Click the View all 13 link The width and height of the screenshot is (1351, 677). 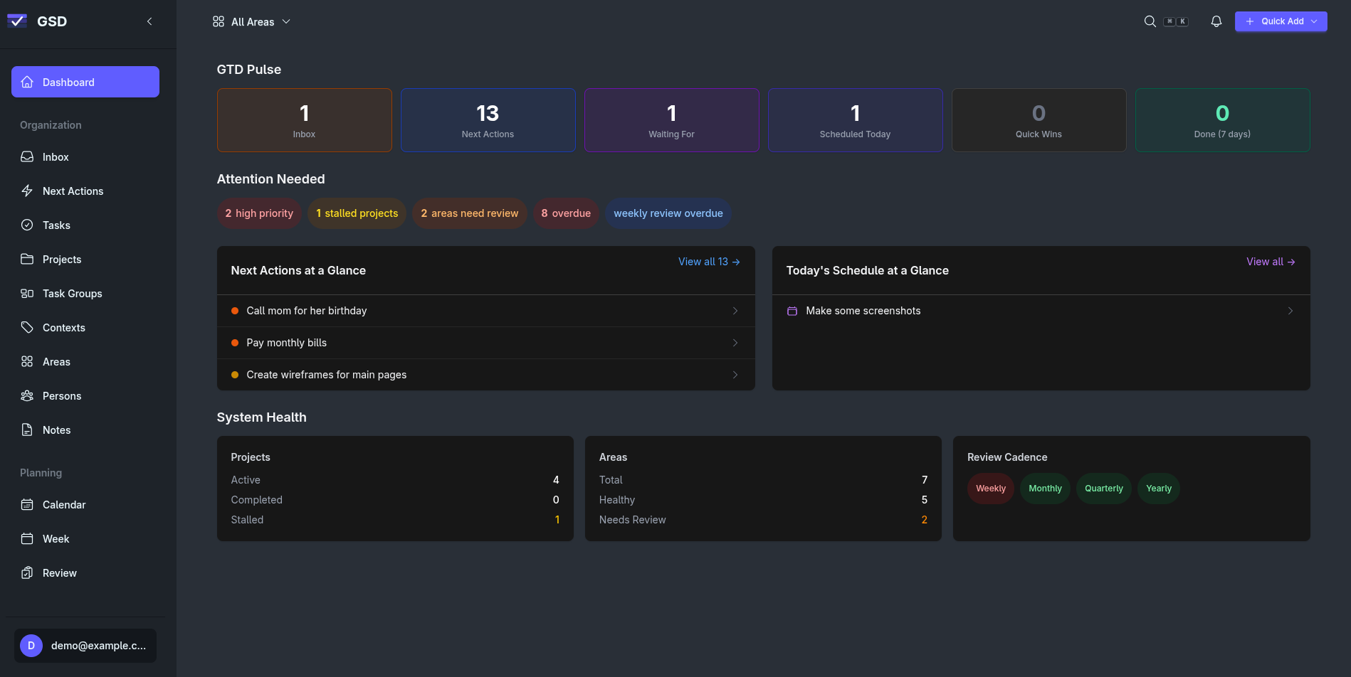(708, 262)
